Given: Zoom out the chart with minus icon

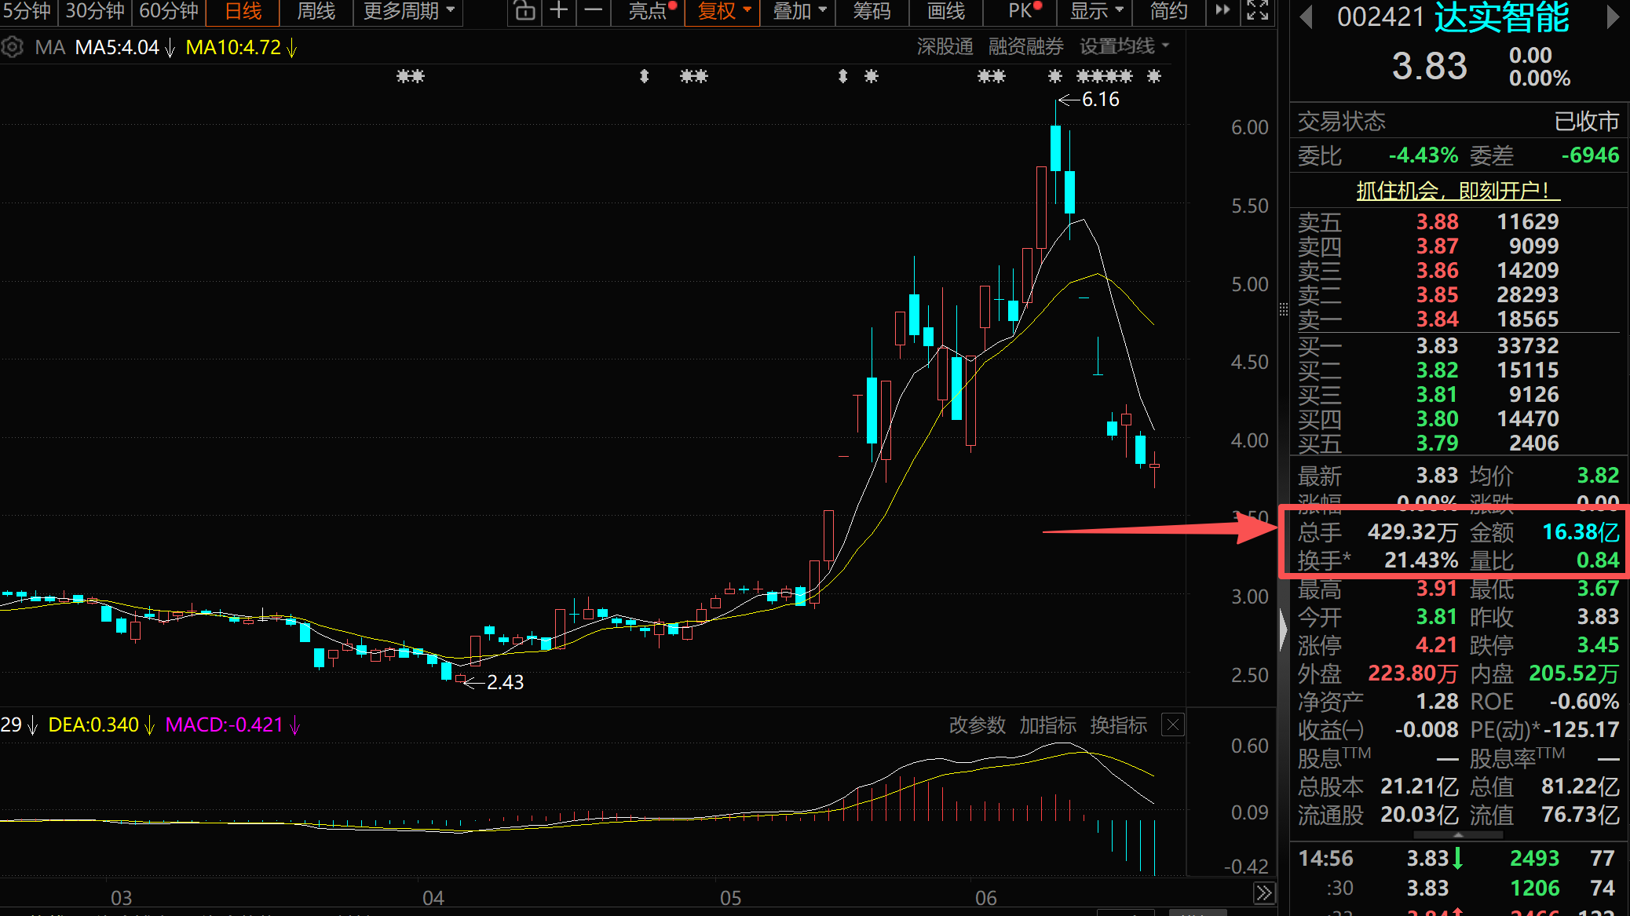Looking at the screenshot, I should [594, 11].
